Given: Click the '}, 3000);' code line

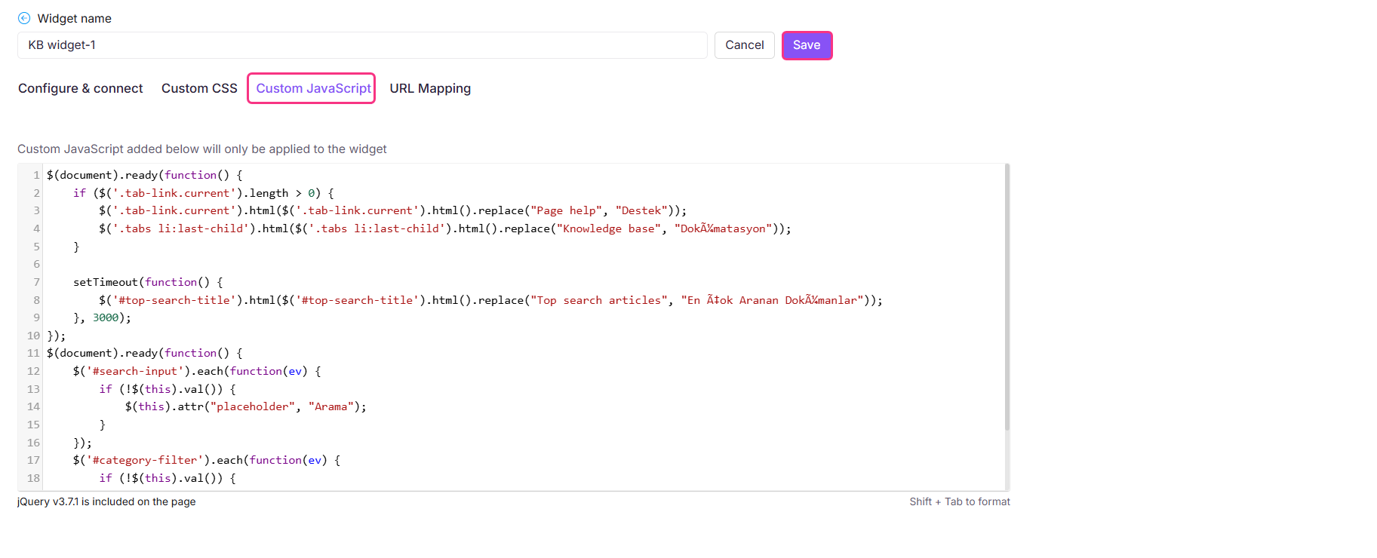Looking at the screenshot, I should pyautogui.click(x=102, y=317).
